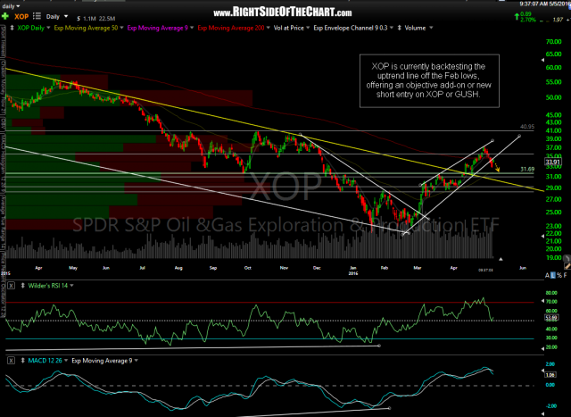This screenshot has height=417, width=571.
Task: Click the arrows icon beside MACD 12 26
Action: (23, 361)
